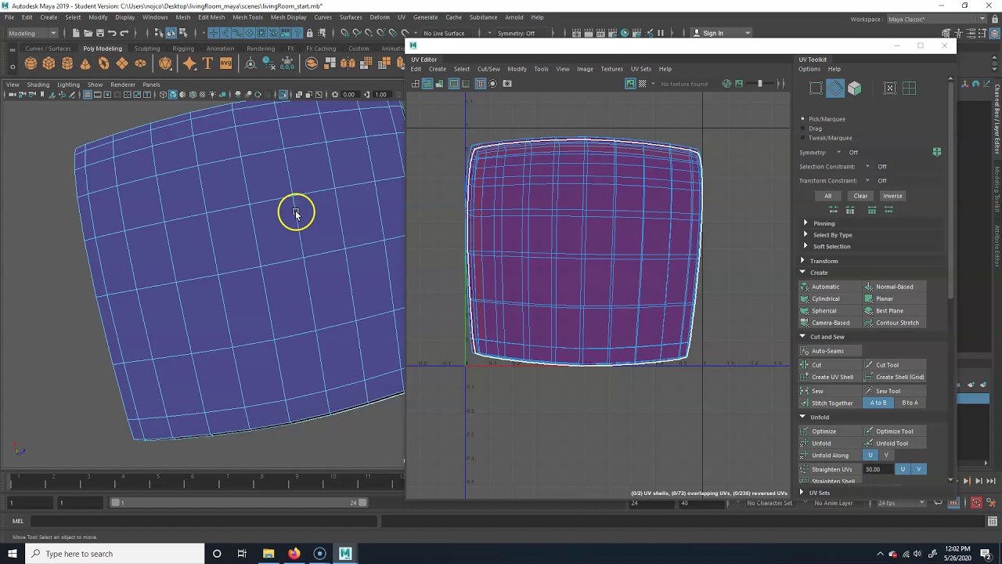This screenshot has height=564, width=1002.
Task: Toggle the lock selection padlock icon
Action: (310, 33)
